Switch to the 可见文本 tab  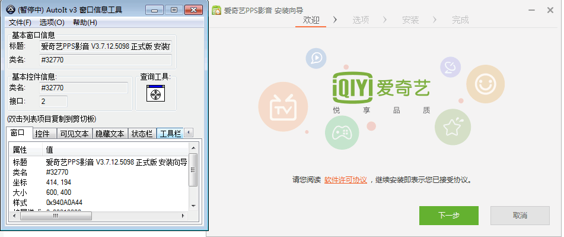(x=75, y=134)
